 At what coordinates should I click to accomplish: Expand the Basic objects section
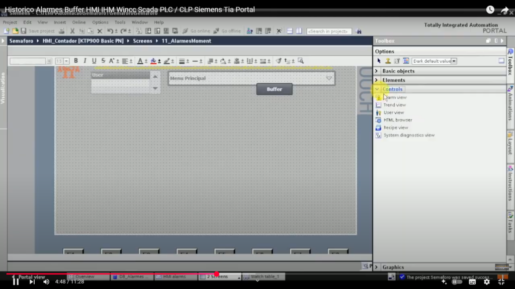coord(377,71)
